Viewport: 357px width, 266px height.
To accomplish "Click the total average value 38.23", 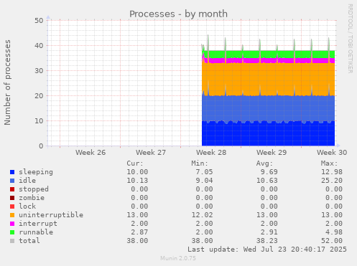I will pyautogui.click(x=267, y=241).
